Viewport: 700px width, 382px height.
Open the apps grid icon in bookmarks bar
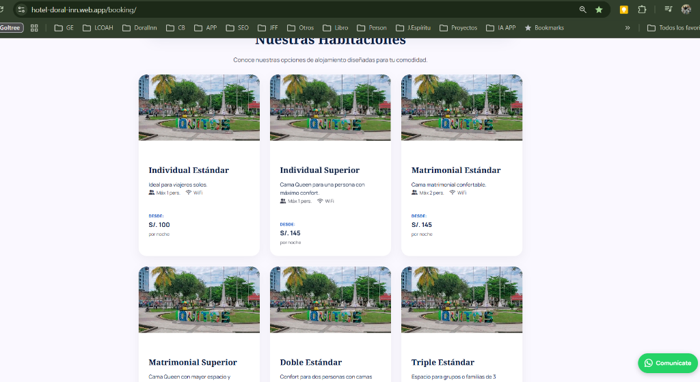pos(34,27)
